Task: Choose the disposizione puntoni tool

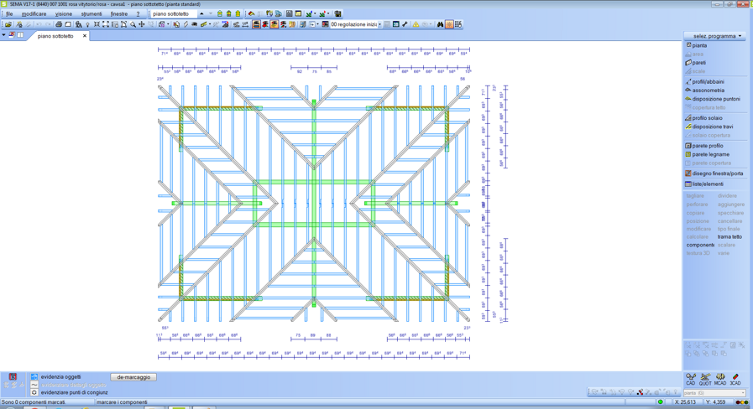Action: 715,99
